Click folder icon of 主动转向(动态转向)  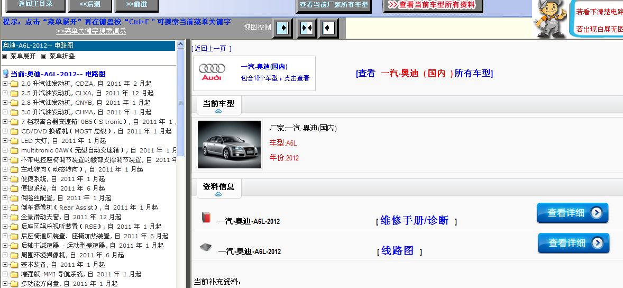[x=15, y=170]
